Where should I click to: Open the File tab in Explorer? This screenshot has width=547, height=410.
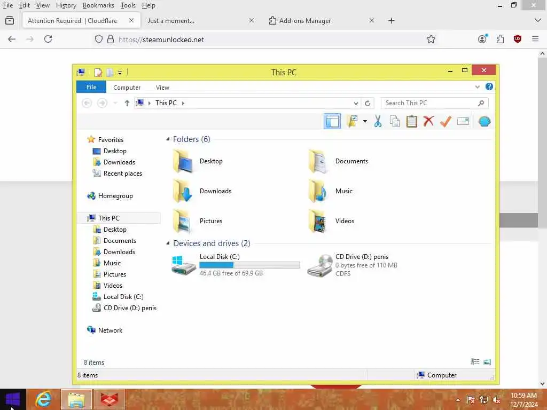[x=91, y=87]
